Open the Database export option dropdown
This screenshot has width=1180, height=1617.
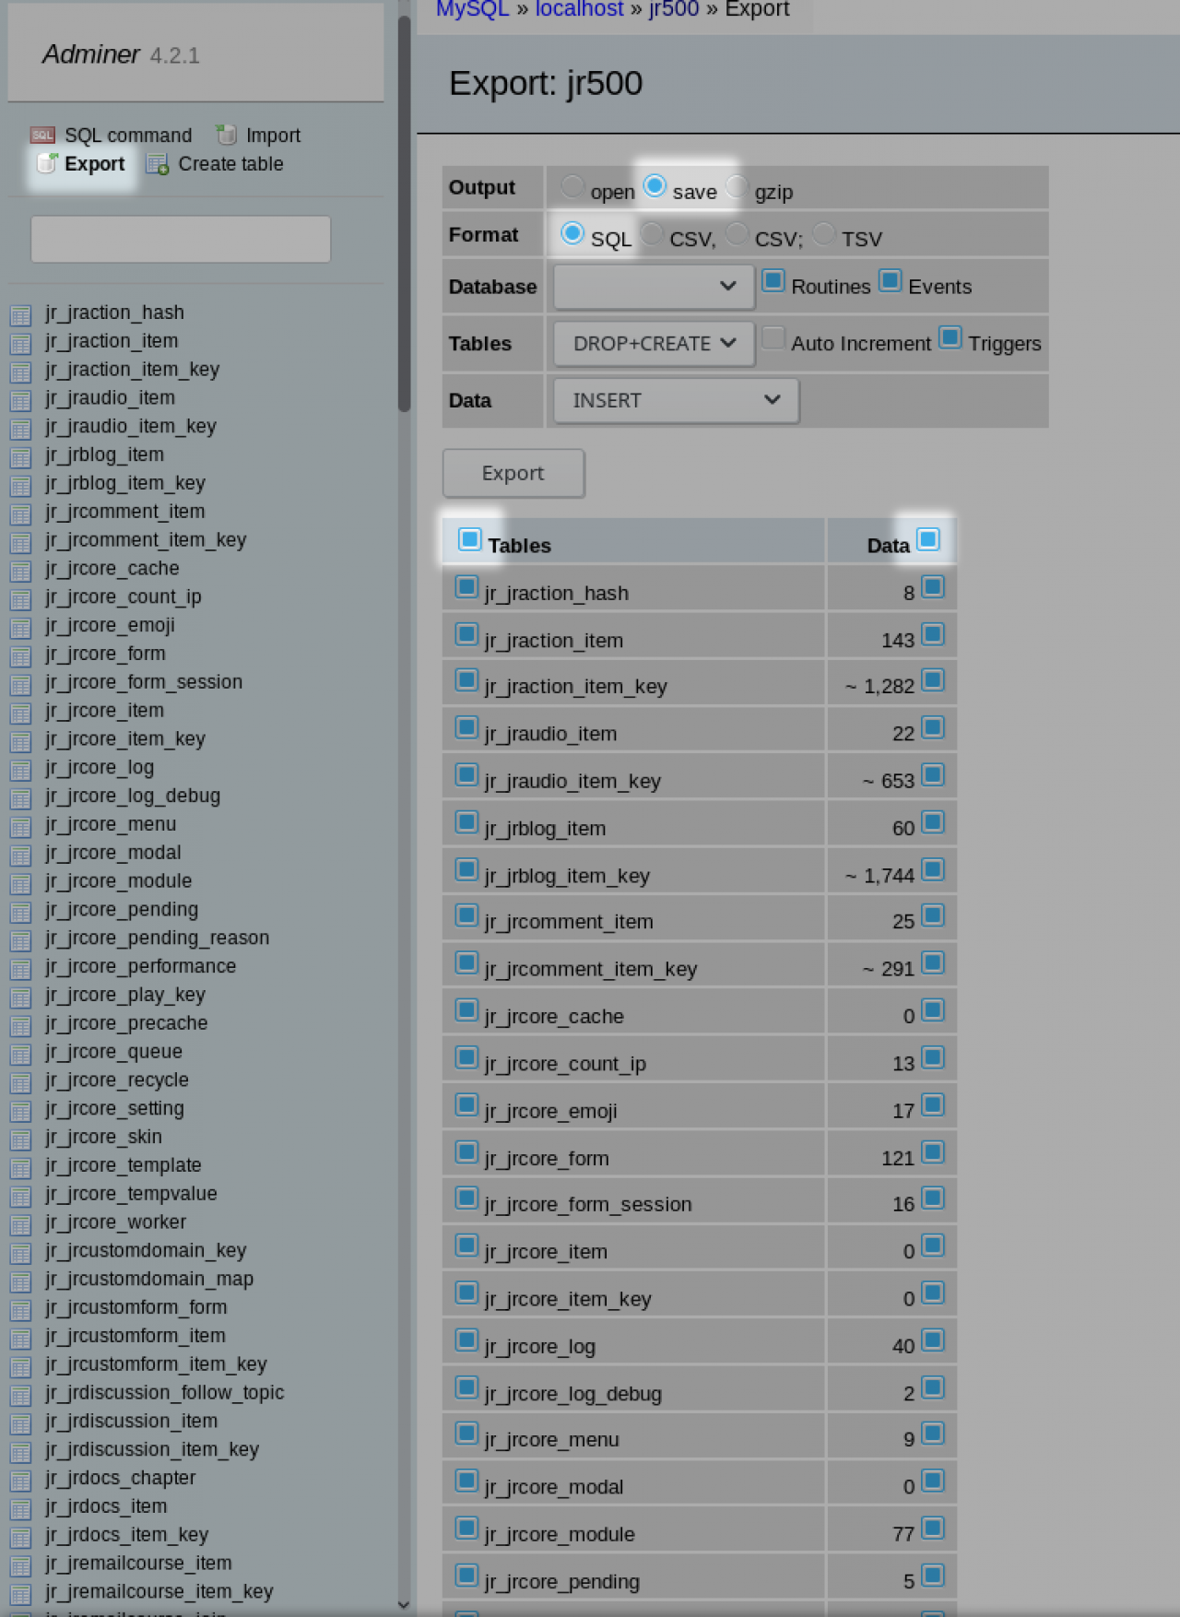(x=654, y=287)
